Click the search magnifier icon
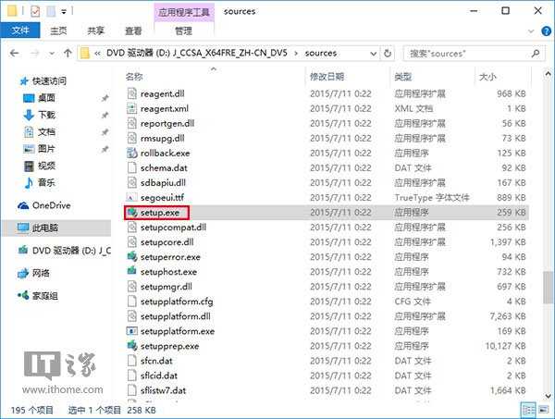The height and width of the screenshot is (419, 555). click(x=536, y=54)
